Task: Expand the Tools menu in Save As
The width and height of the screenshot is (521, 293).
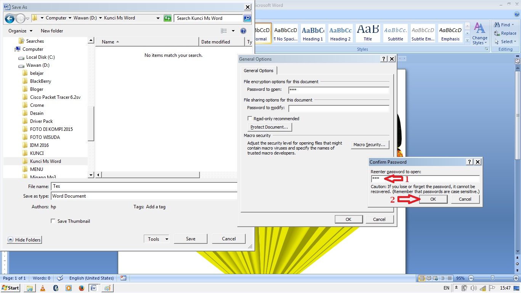Action: click(156, 238)
